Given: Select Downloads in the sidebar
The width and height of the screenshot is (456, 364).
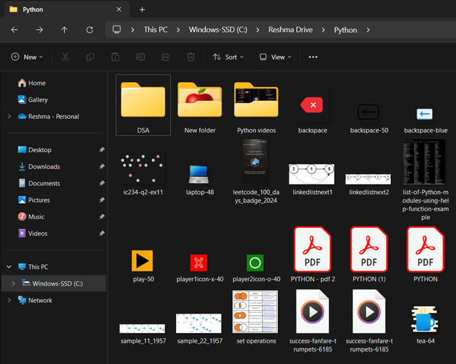Looking at the screenshot, I should click(44, 166).
